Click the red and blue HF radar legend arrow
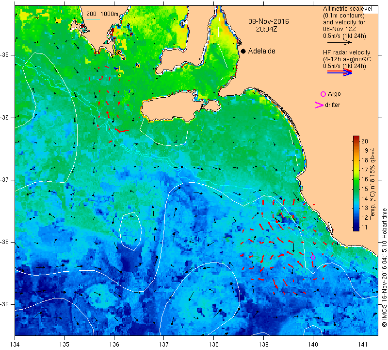This screenshot has height=350, width=388. (339, 72)
